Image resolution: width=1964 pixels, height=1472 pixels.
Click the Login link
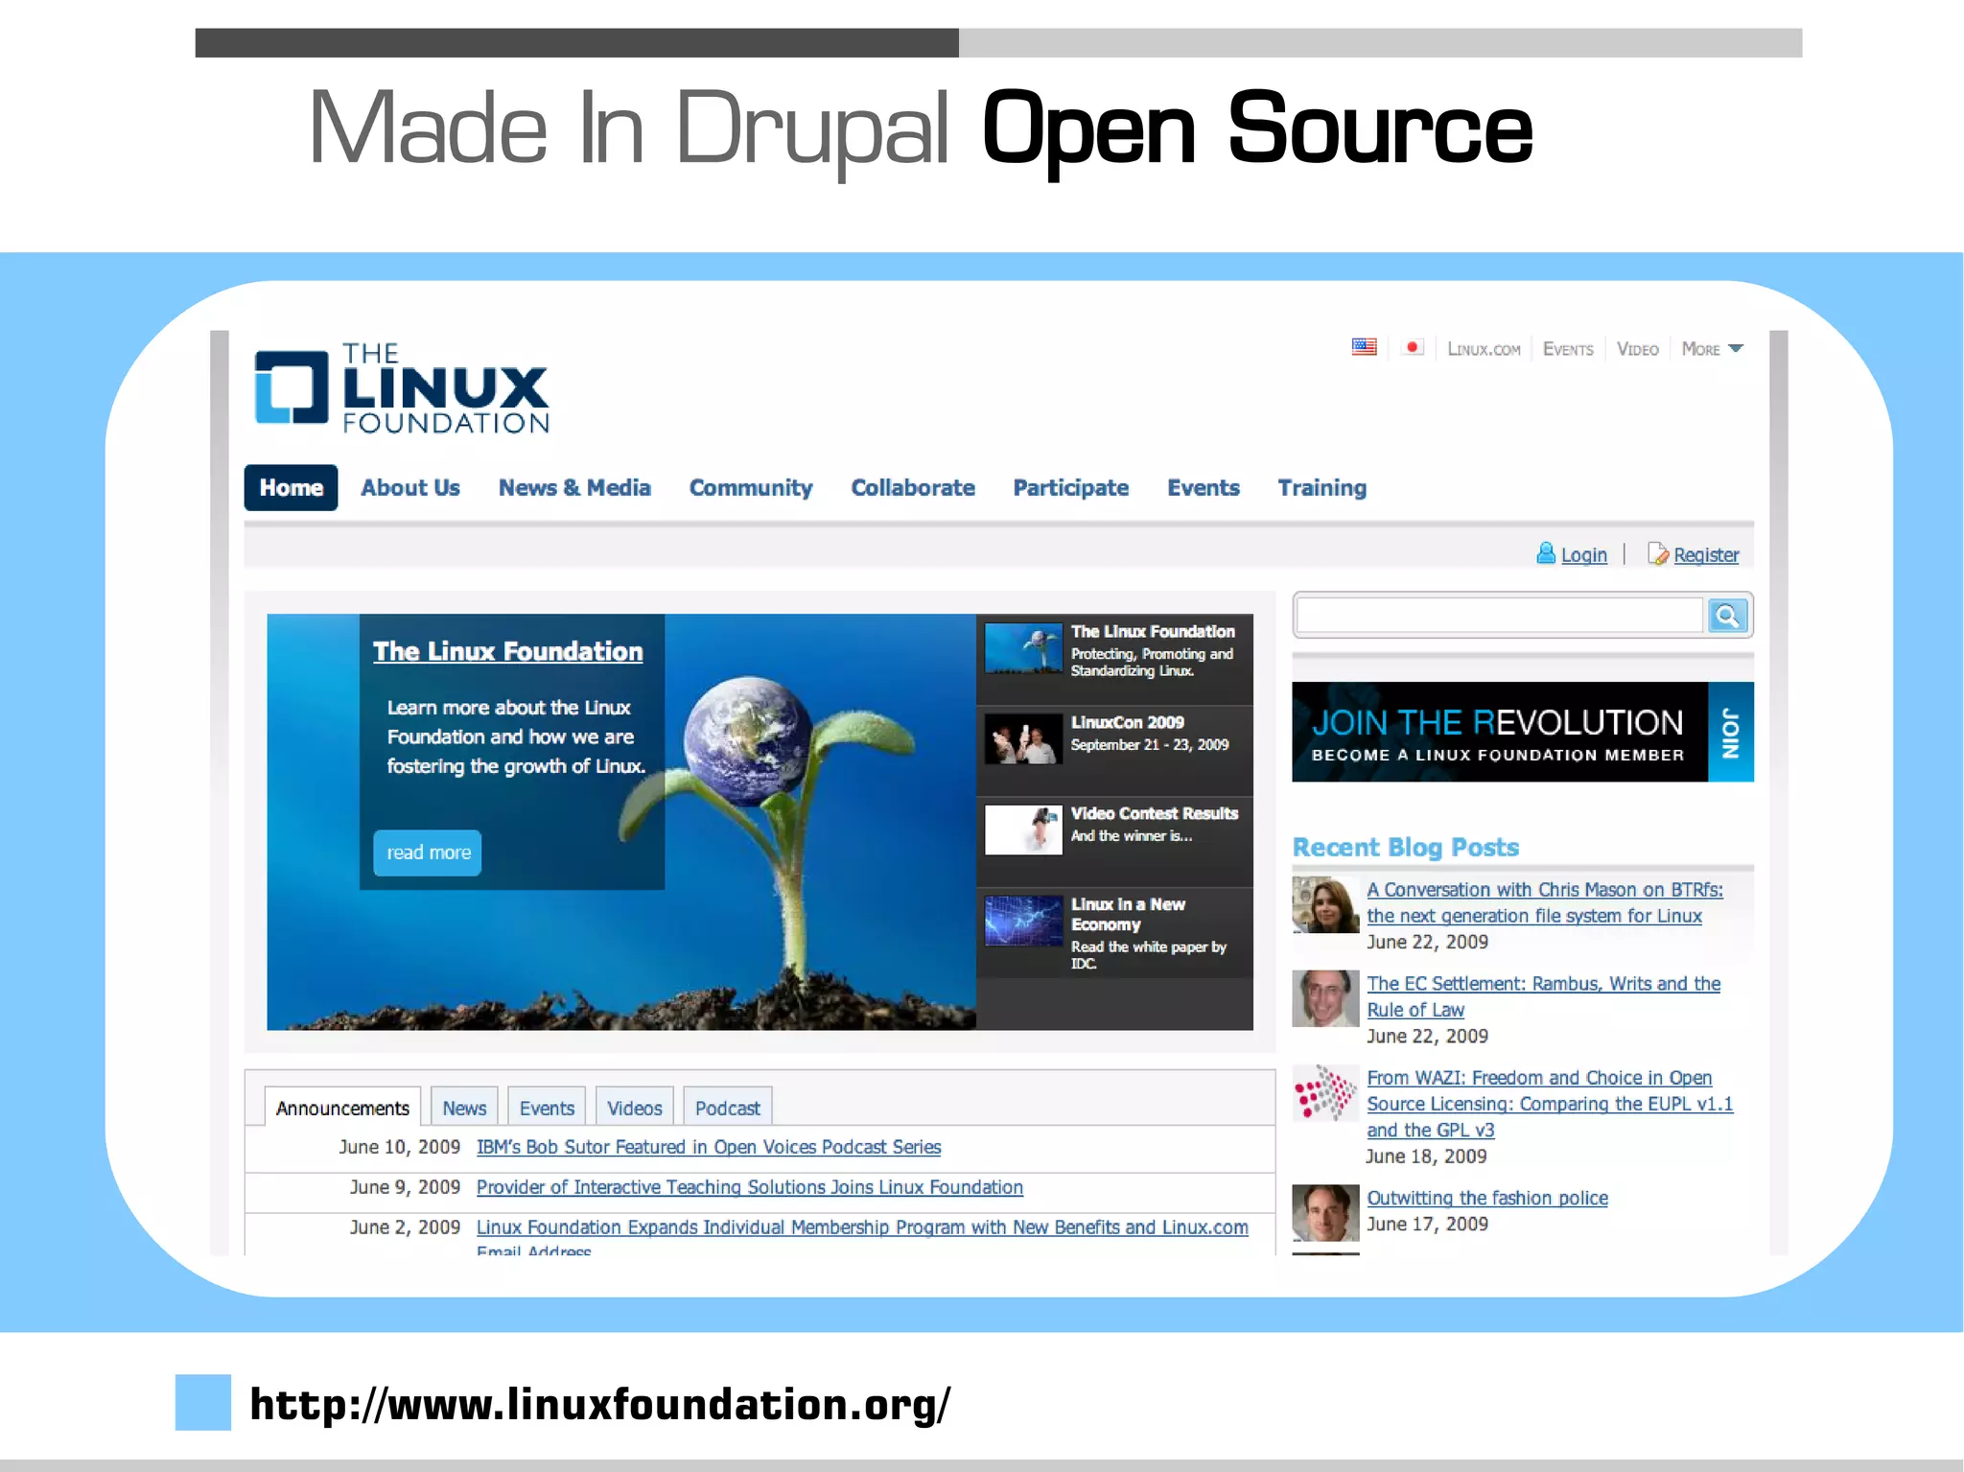pyautogui.click(x=1583, y=555)
